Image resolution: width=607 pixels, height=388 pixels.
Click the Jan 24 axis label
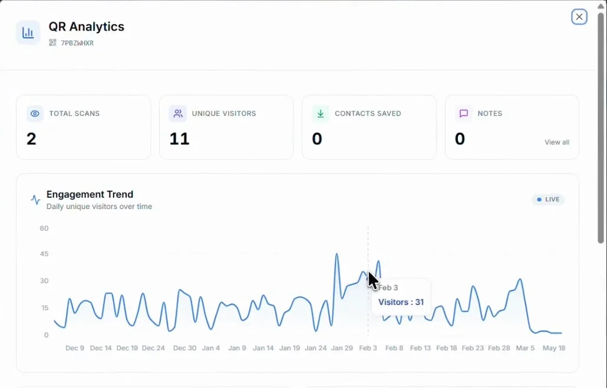(x=315, y=348)
